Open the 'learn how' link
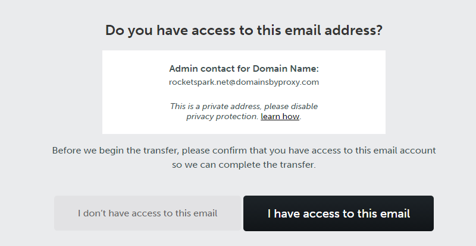Viewport: 476px width, 246px height. pyautogui.click(x=280, y=117)
